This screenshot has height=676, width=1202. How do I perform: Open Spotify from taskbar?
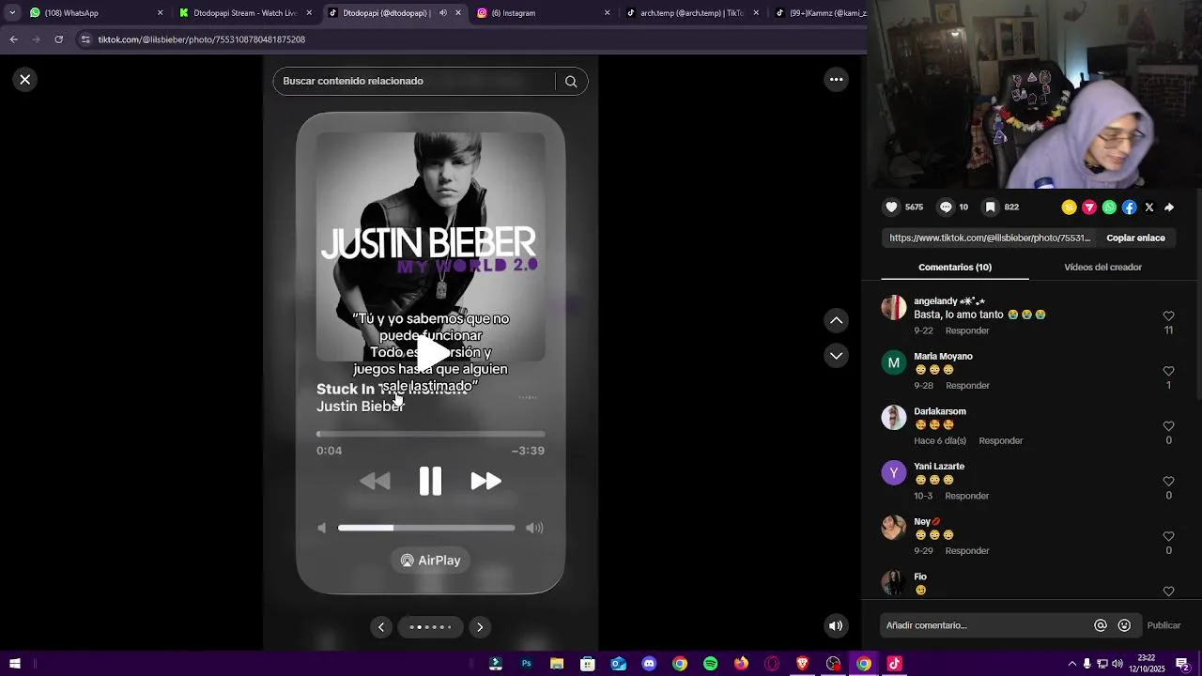(x=711, y=664)
